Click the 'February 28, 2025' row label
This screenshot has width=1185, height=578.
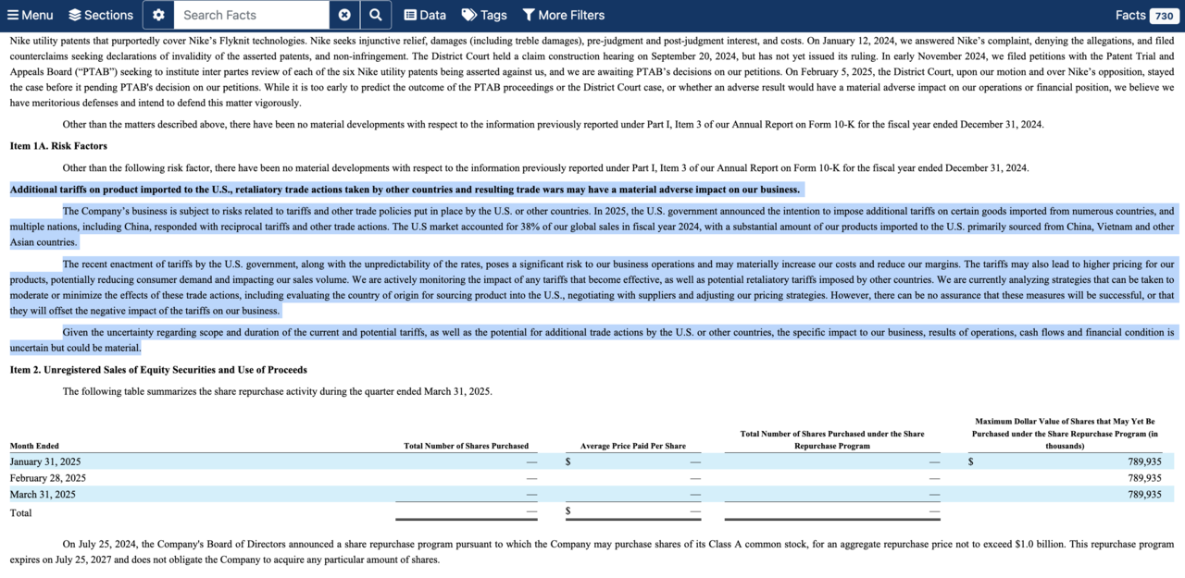[x=48, y=478]
